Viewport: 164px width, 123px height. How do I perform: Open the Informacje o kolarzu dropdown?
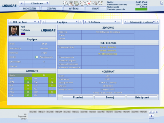coord(154,22)
